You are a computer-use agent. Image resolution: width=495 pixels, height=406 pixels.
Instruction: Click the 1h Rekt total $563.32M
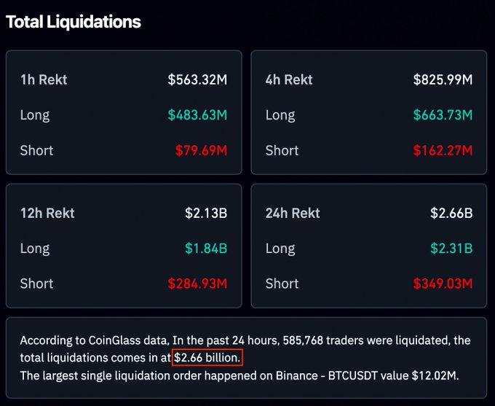197,79
